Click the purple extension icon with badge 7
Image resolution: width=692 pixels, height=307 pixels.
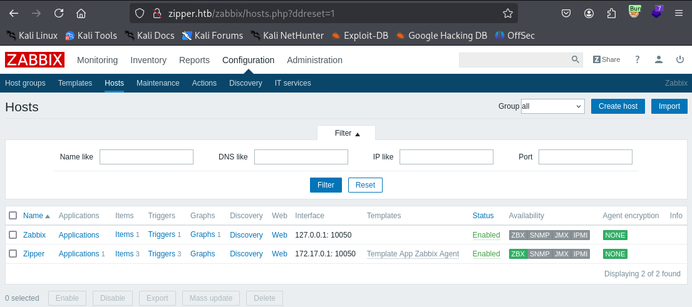tap(657, 13)
